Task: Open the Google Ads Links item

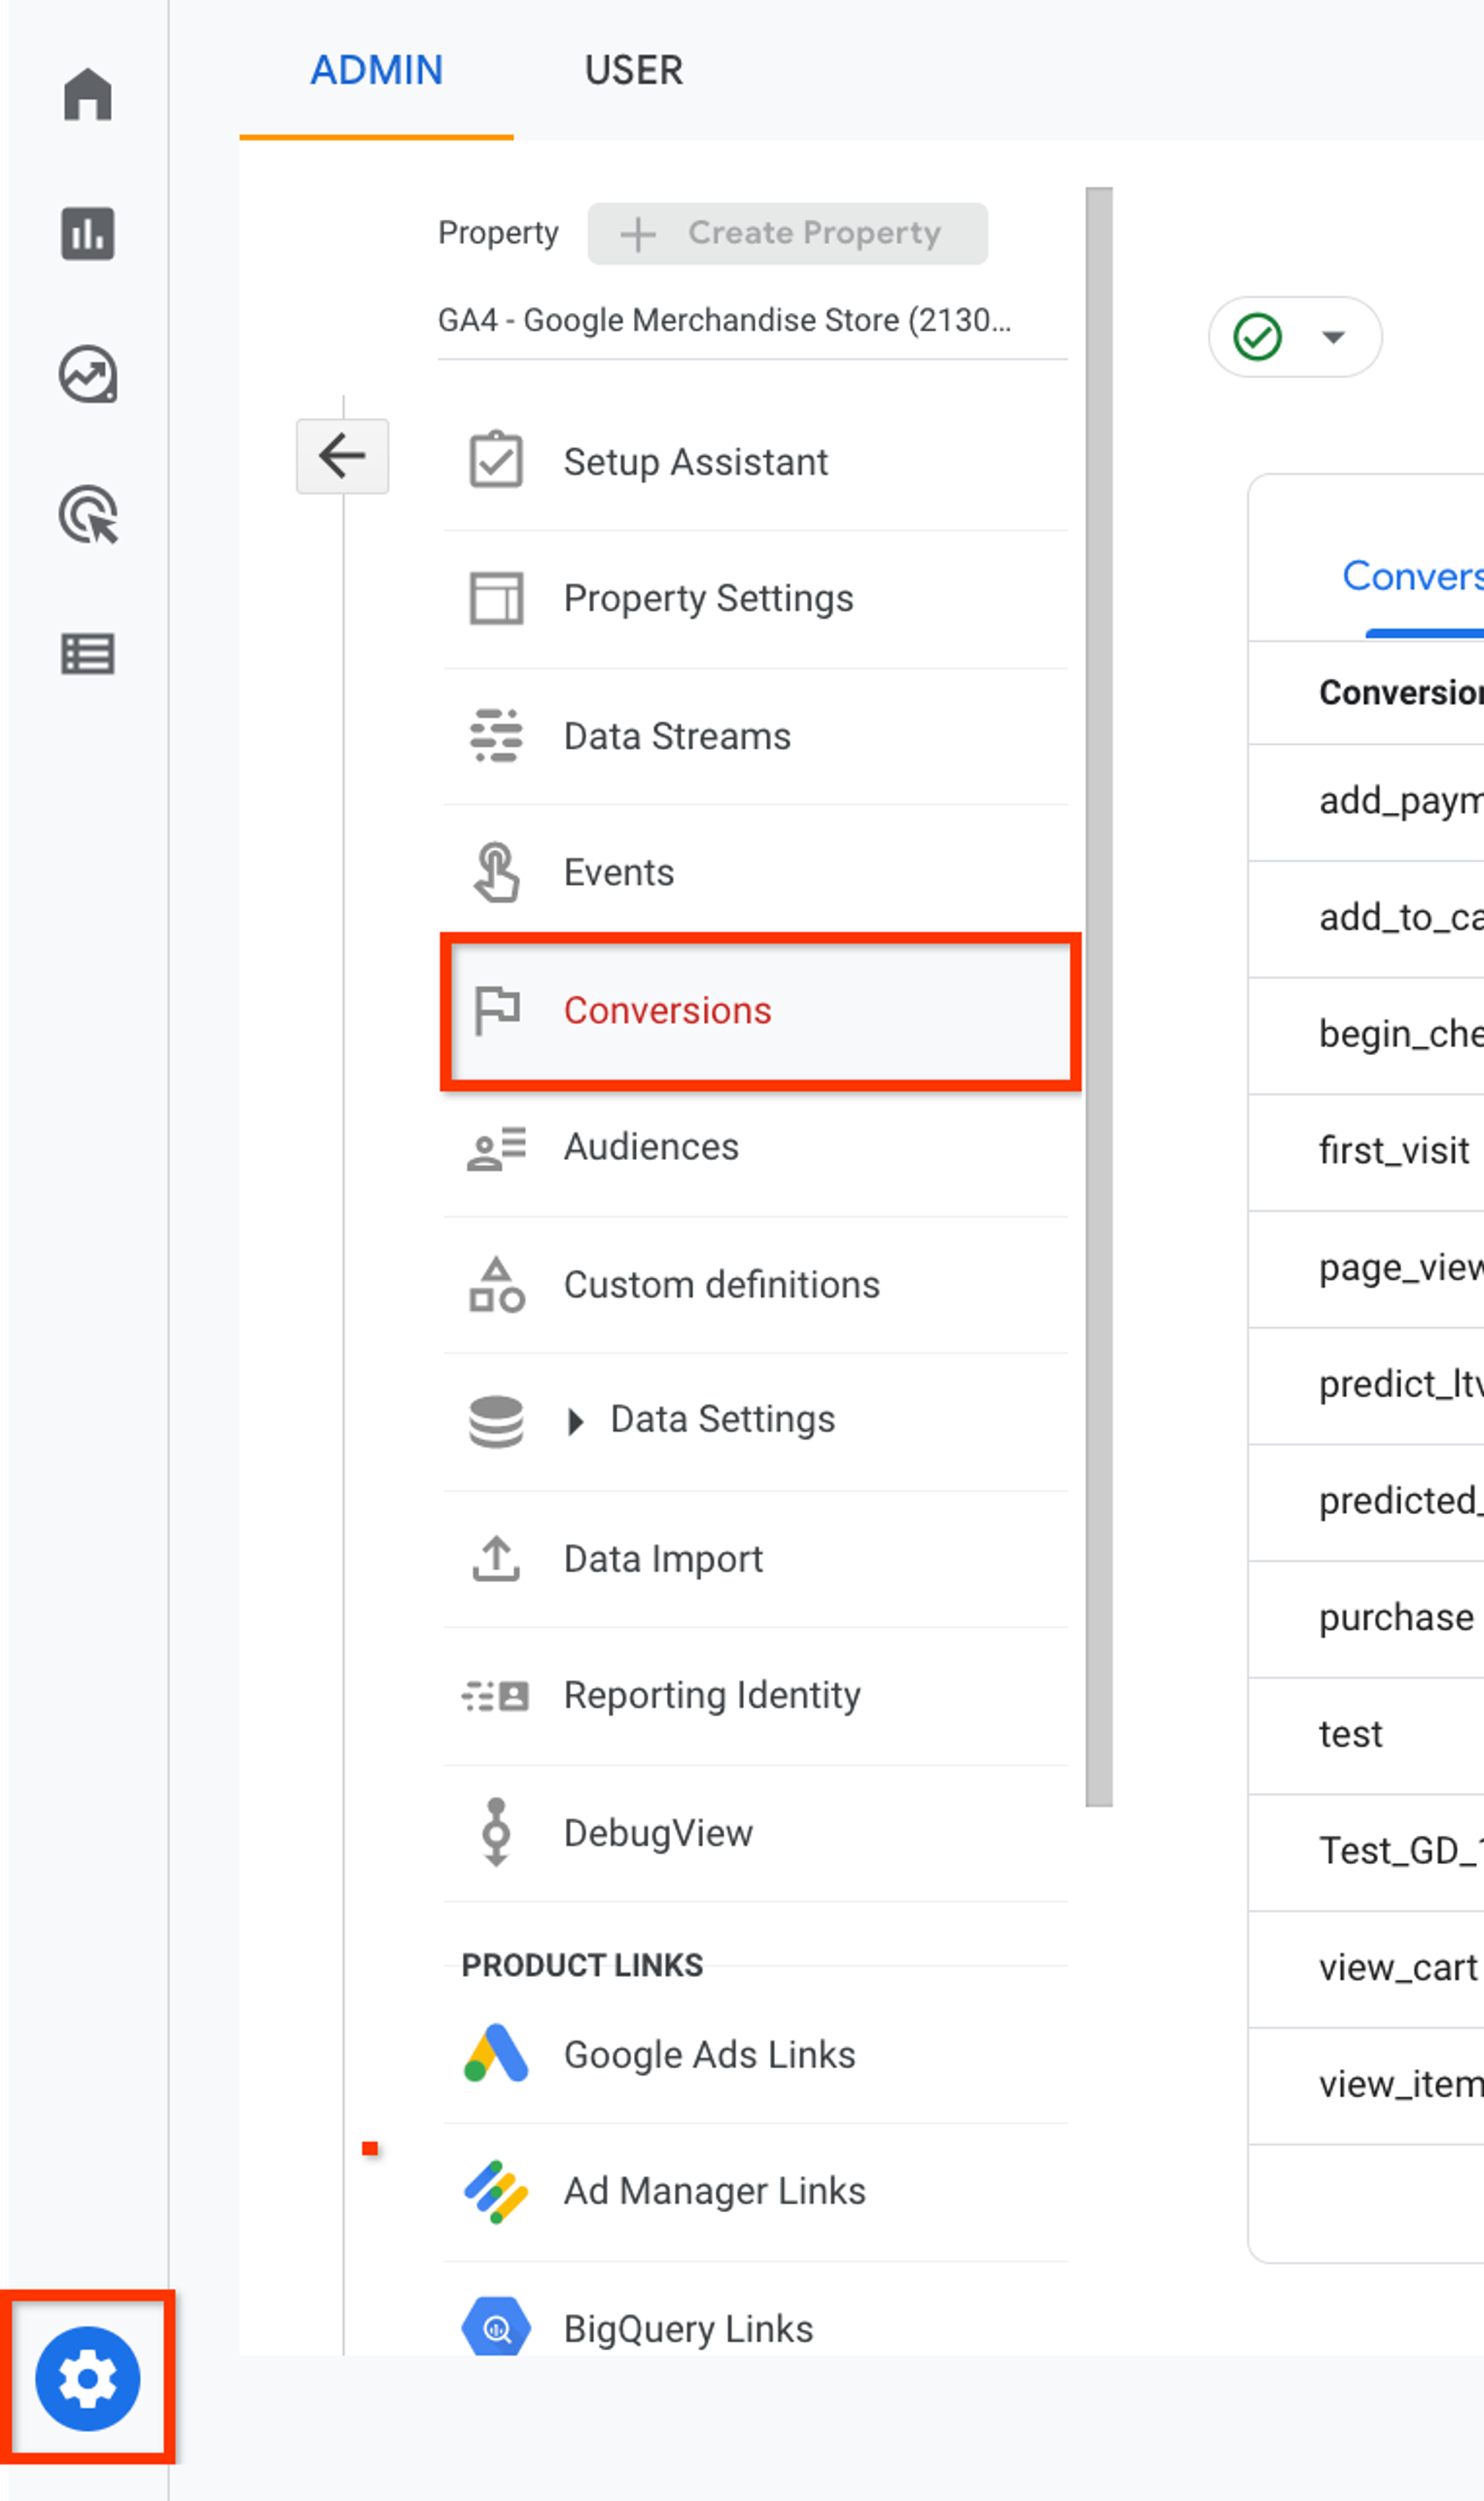Action: (709, 2055)
